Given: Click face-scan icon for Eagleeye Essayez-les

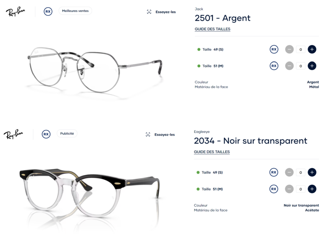Looking at the screenshot, I should pos(148,134).
